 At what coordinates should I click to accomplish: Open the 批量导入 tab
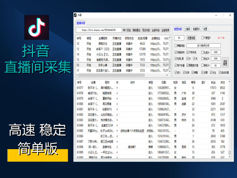[196, 29]
